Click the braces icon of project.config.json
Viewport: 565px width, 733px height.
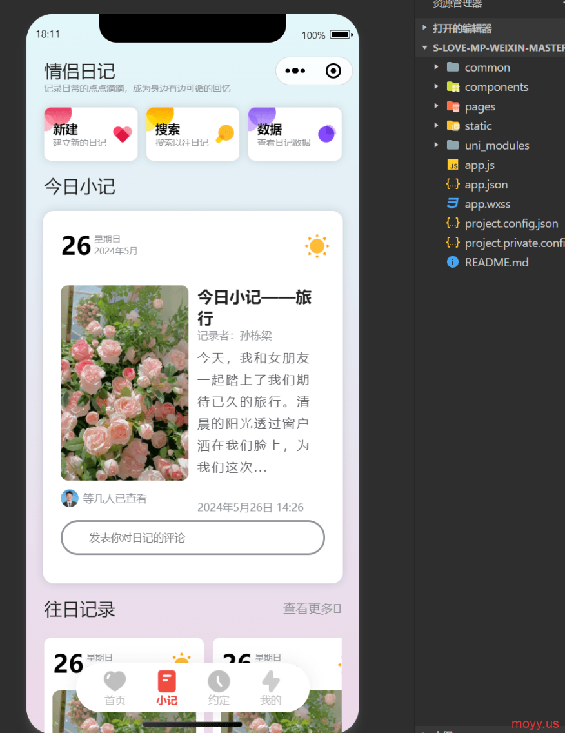click(x=453, y=223)
